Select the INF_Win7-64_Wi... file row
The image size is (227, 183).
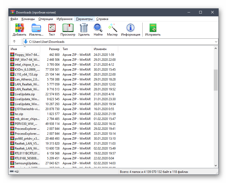(63, 59)
